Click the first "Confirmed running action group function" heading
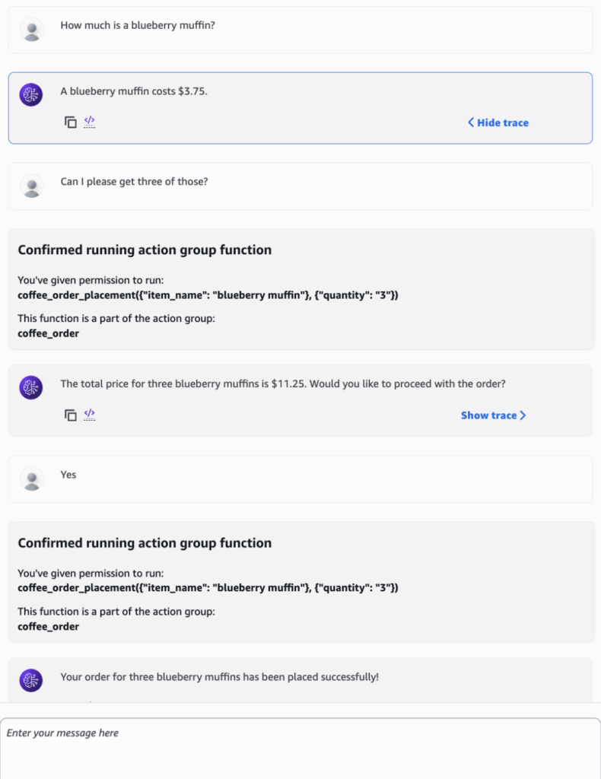601x779 pixels. tap(145, 250)
